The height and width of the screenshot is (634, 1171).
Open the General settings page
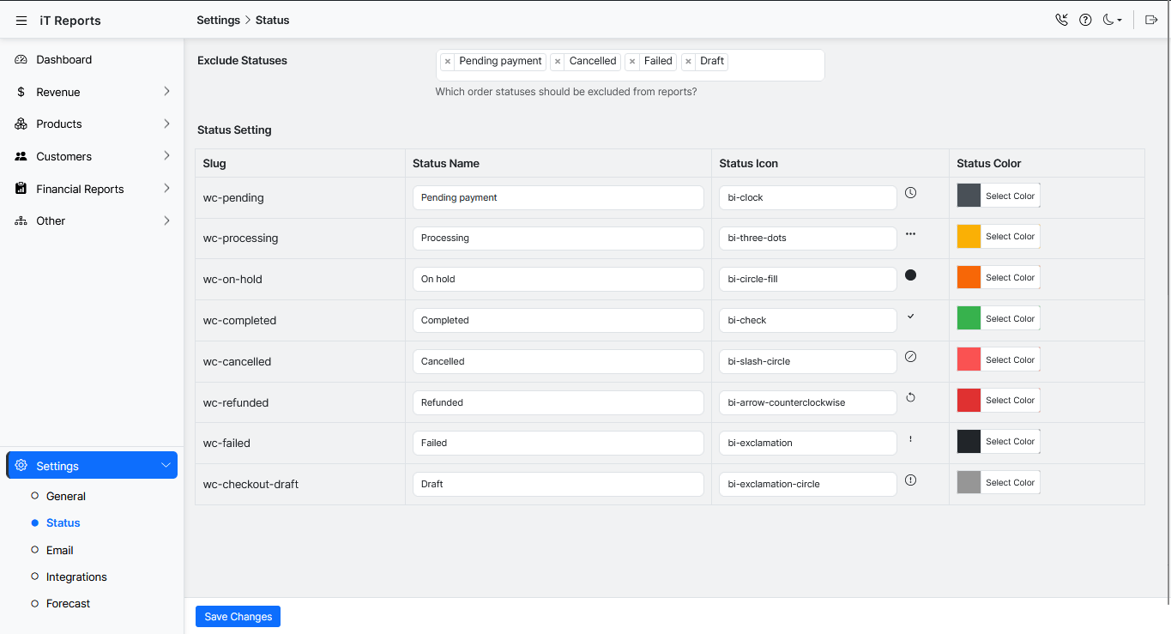coord(66,496)
